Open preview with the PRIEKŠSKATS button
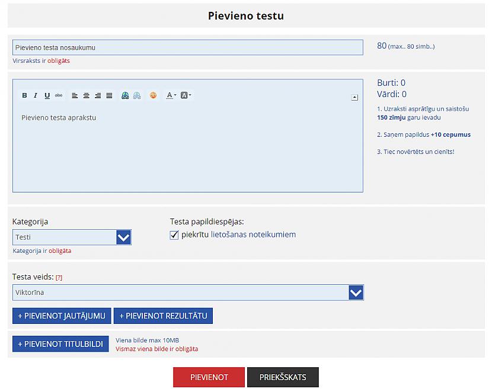The width and height of the screenshot is (492, 392). [283, 377]
